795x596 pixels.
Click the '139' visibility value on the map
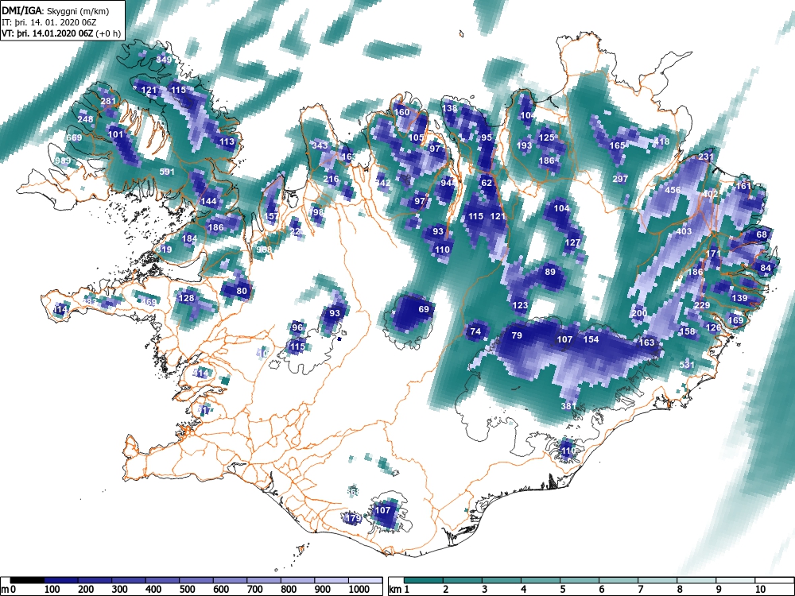point(739,298)
